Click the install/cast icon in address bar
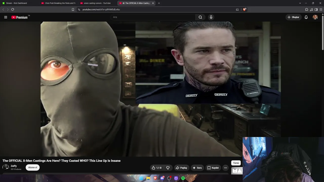 click(x=237, y=10)
